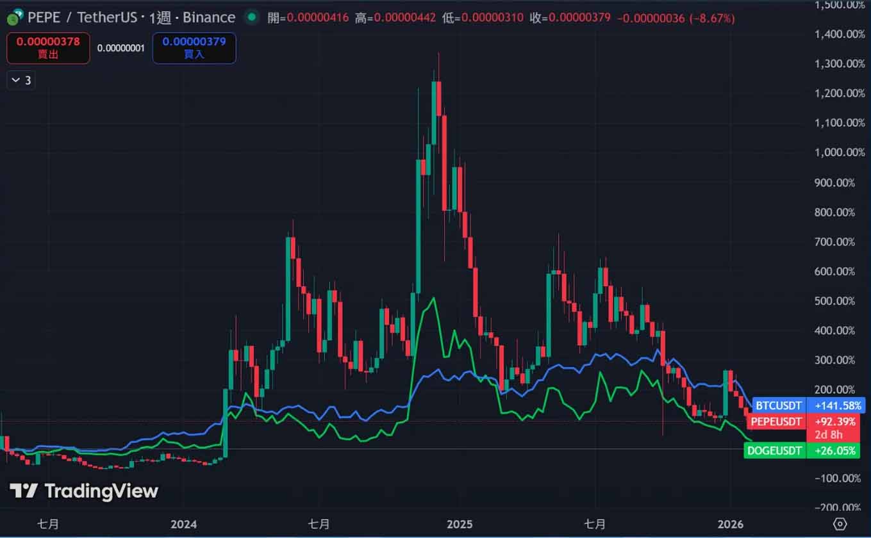The image size is (871, 538).
Task: Click 七月 time label between 2025 and 2026
Action: [595, 524]
